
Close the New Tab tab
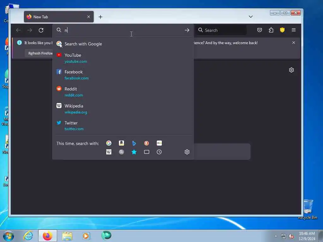coord(89,17)
